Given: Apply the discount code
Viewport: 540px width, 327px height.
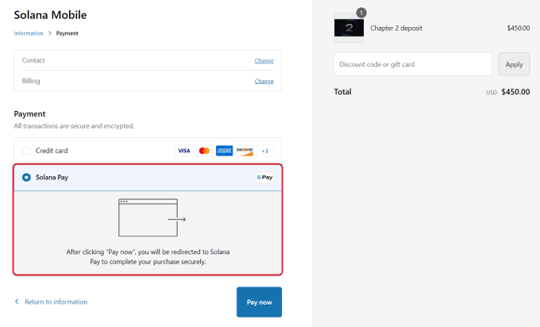Looking at the screenshot, I should tap(514, 64).
